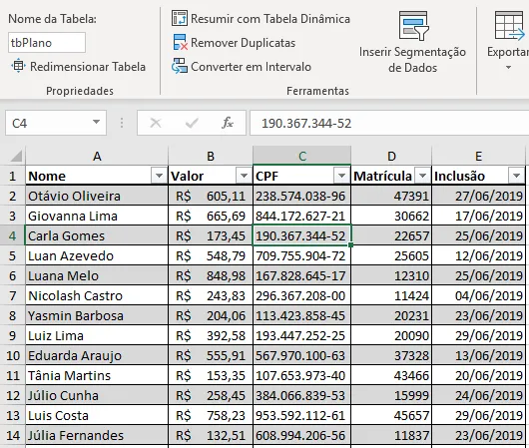This screenshot has height=448, width=529.
Task: Open the Valor column filter dropdown
Action: [244, 176]
